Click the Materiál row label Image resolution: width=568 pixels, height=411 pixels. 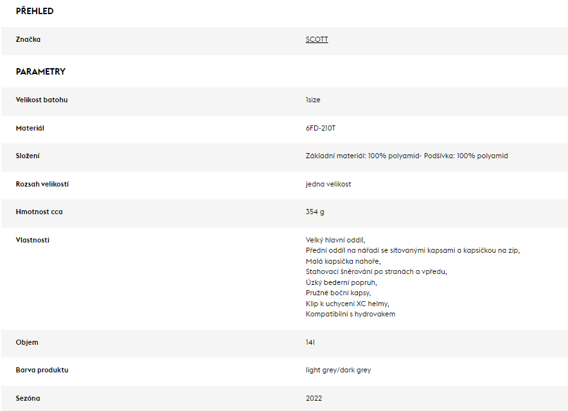pos(30,128)
